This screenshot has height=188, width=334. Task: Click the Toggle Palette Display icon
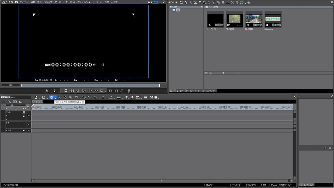pos(156,97)
